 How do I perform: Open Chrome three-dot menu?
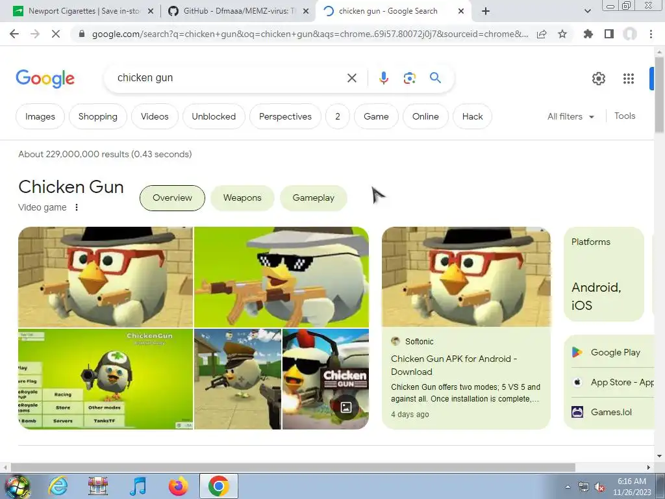pyautogui.click(x=651, y=34)
